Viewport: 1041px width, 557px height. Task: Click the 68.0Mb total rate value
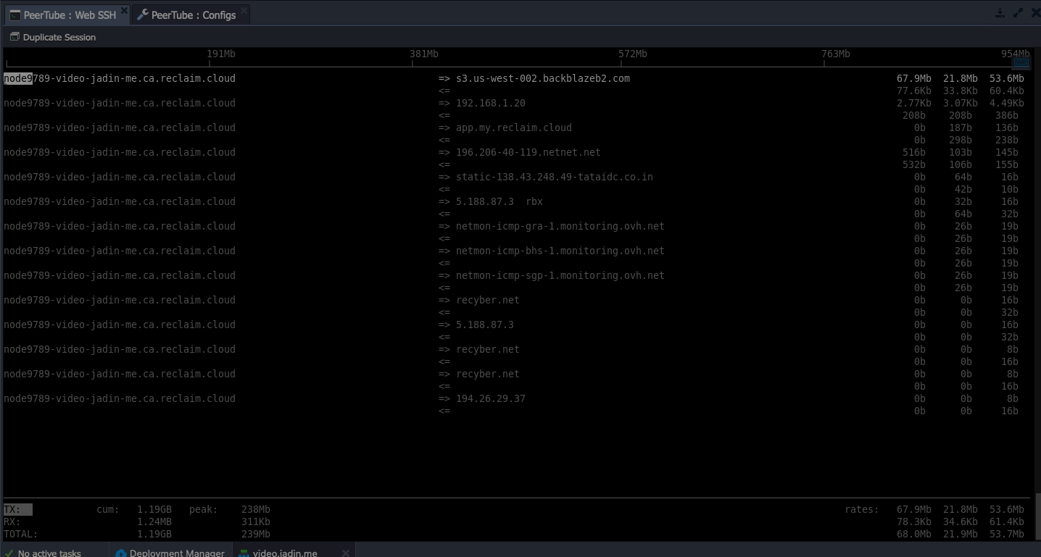914,534
